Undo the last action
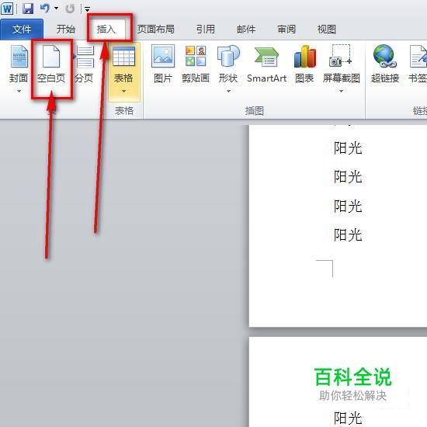Image resolution: width=427 pixels, height=427 pixels. [x=45, y=9]
